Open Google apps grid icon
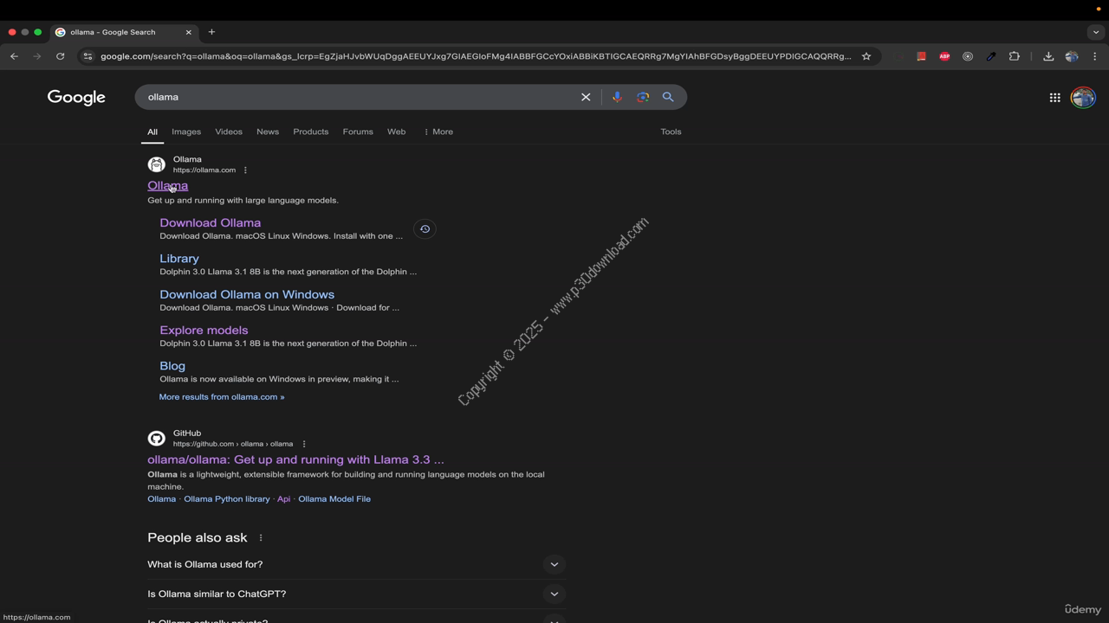The height and width of the screenshot is (623, 1109). [1055, 98]
